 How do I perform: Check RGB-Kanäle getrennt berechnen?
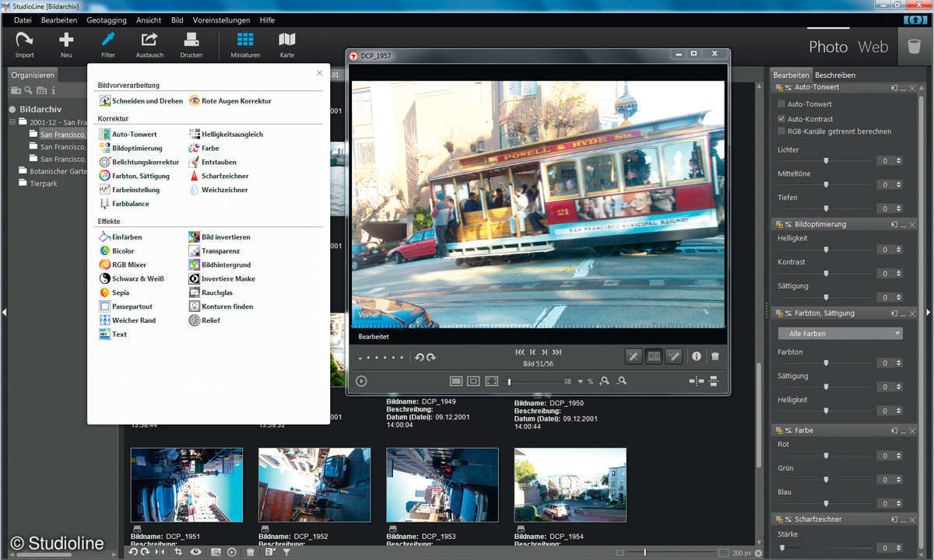click(781, 131)
